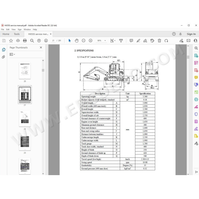Rotate the page view
This screenshot has width=199, height=199.
point(166,41)
